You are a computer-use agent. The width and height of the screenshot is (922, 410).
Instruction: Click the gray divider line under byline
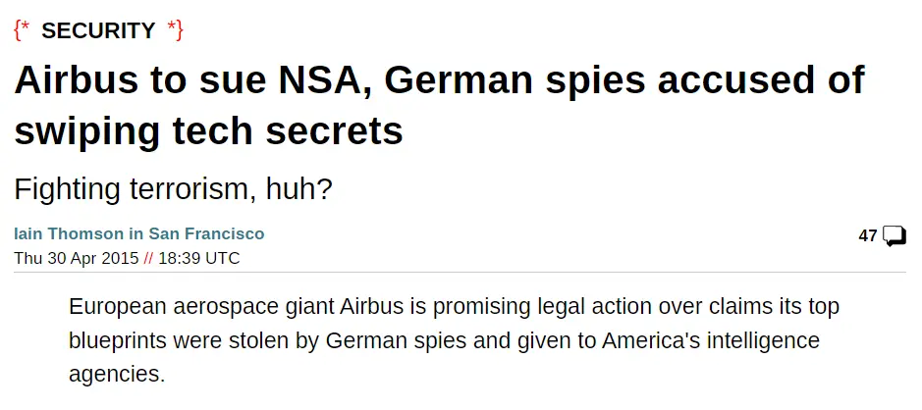pos(461,273)
